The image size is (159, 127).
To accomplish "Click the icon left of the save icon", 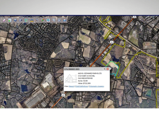I will (x=59, y=20).
